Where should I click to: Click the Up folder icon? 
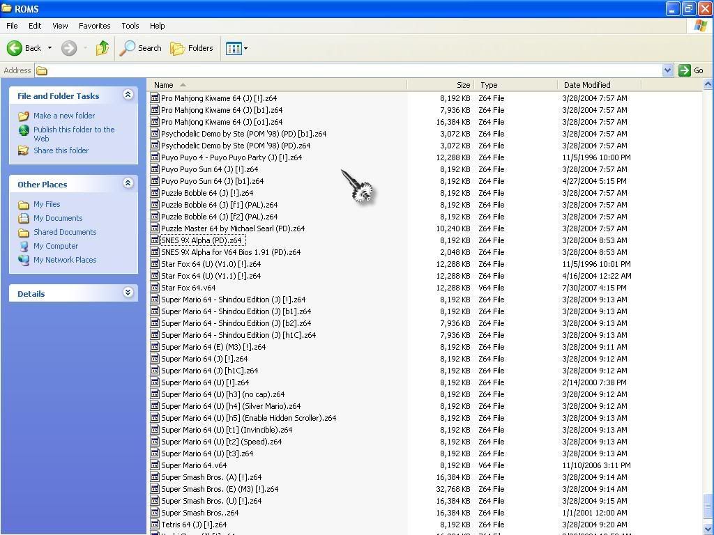pos(102,48)
